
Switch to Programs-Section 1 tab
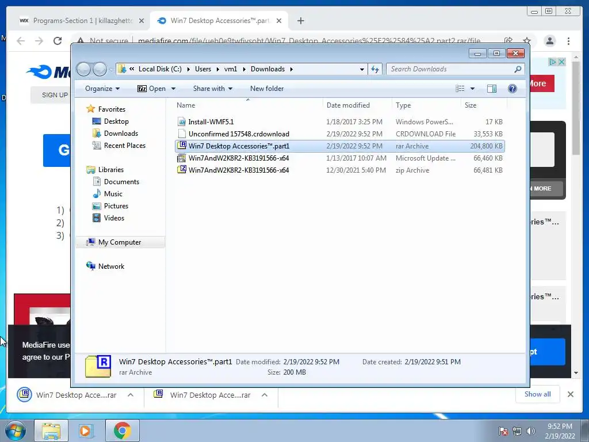click(x=82, y=21)
